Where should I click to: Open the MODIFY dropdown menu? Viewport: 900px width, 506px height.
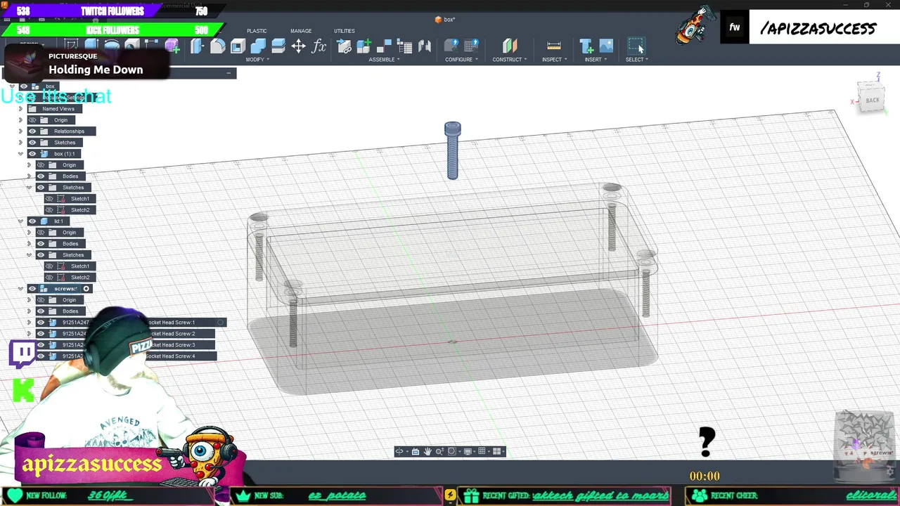coord(257,60)
